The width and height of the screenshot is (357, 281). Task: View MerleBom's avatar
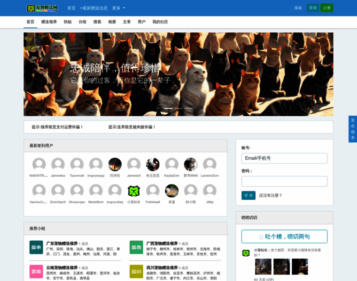pos(96,191)
